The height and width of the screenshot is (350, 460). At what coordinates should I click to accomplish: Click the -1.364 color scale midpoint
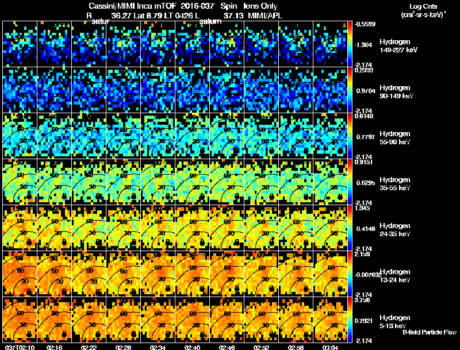[363, 45]
